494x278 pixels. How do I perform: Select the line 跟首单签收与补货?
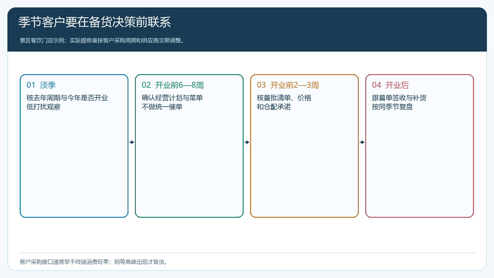pos(399,98)
